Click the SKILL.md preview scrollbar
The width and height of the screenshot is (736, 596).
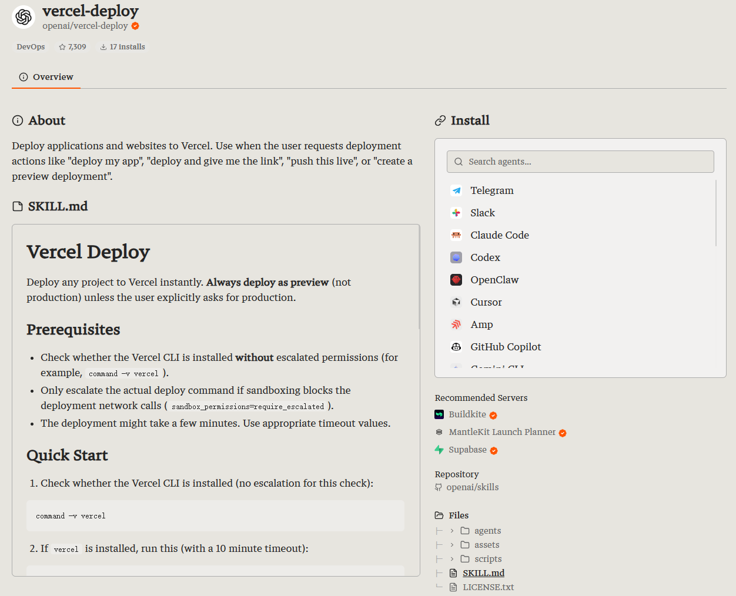click(x=419, y=276)
